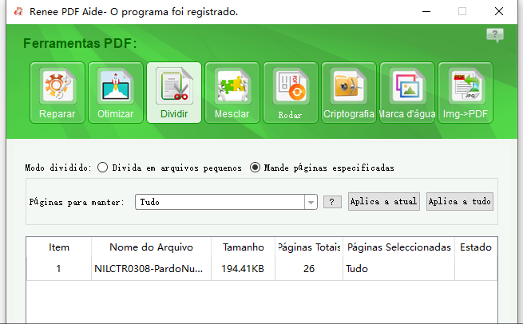Click the 'Nome do Arquivo' column header
Viewport: 523px width, 324px height.
coord(152,247)
